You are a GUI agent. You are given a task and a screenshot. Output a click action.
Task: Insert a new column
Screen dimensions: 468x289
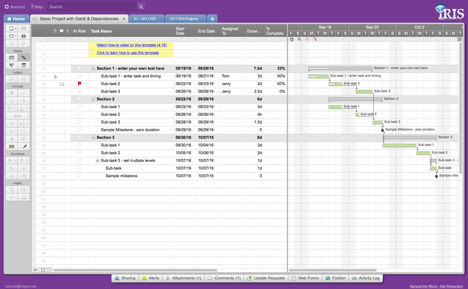click(x=11, y=189)
